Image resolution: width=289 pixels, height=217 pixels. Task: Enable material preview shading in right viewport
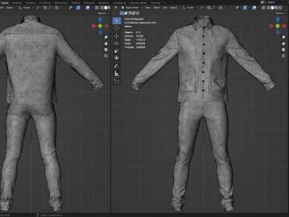(276, 8)
